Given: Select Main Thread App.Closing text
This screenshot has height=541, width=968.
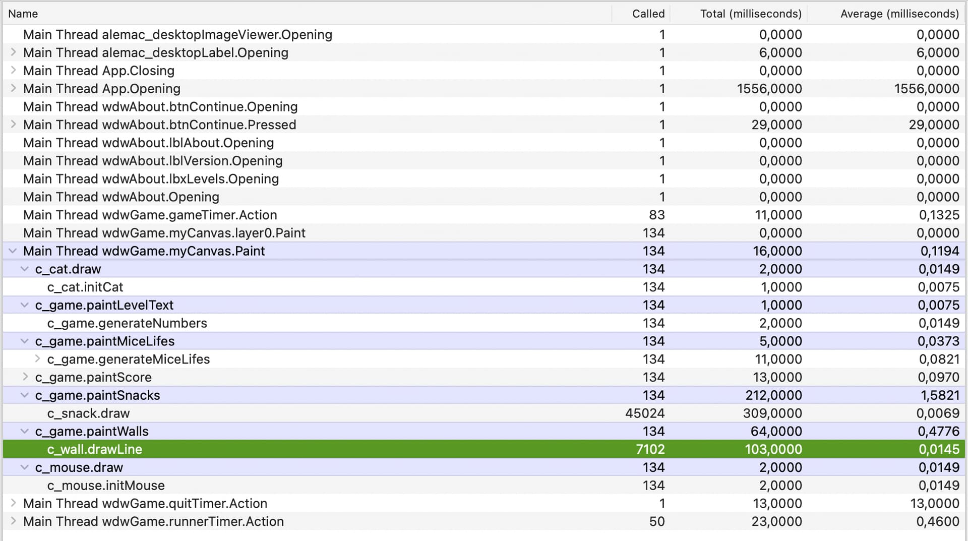Looking at the screenshot, I should click(99, 71).
